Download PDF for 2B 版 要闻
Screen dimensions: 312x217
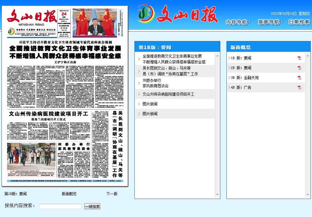299,68
